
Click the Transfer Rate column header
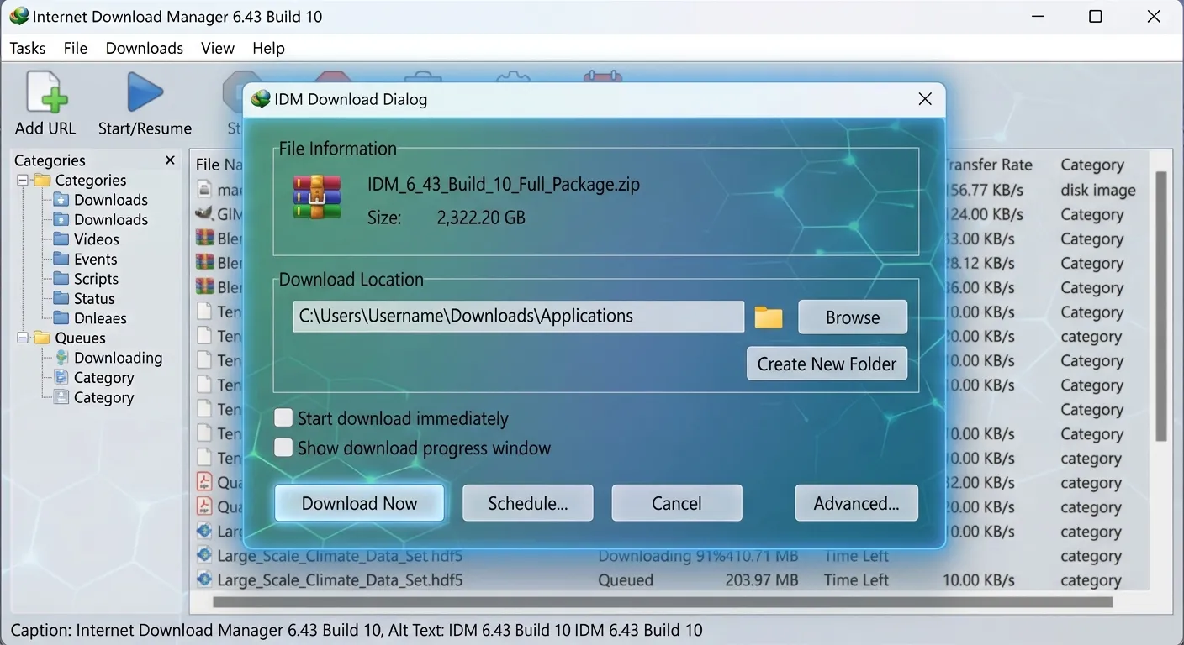click(x=988, y=165)
